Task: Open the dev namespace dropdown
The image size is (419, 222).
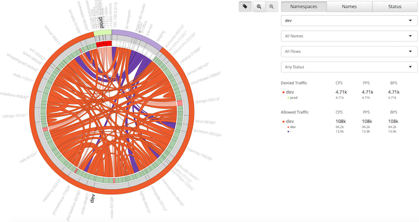Action: coord(349,20)
